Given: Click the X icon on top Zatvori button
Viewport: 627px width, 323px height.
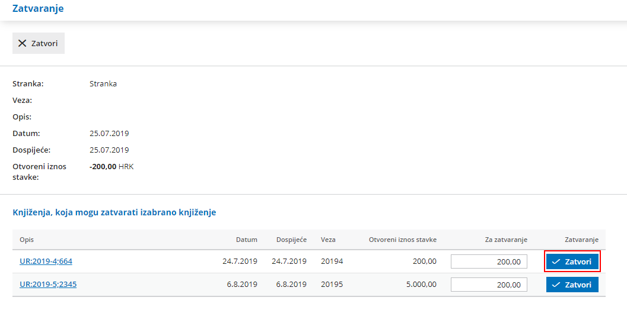Looking at the screenshot, I should (23, 43).
